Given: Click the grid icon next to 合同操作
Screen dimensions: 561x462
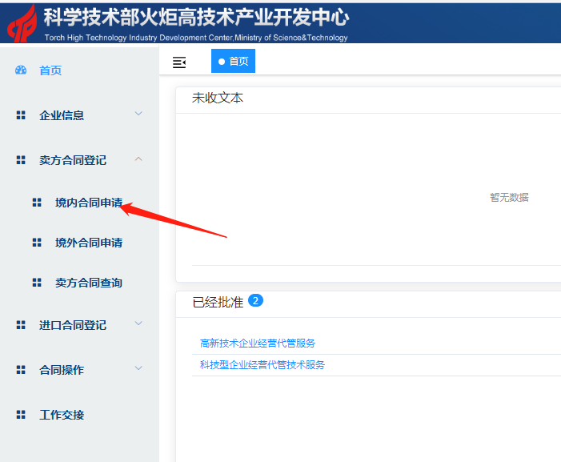Looking at the screenshot, I should point(21,370).
